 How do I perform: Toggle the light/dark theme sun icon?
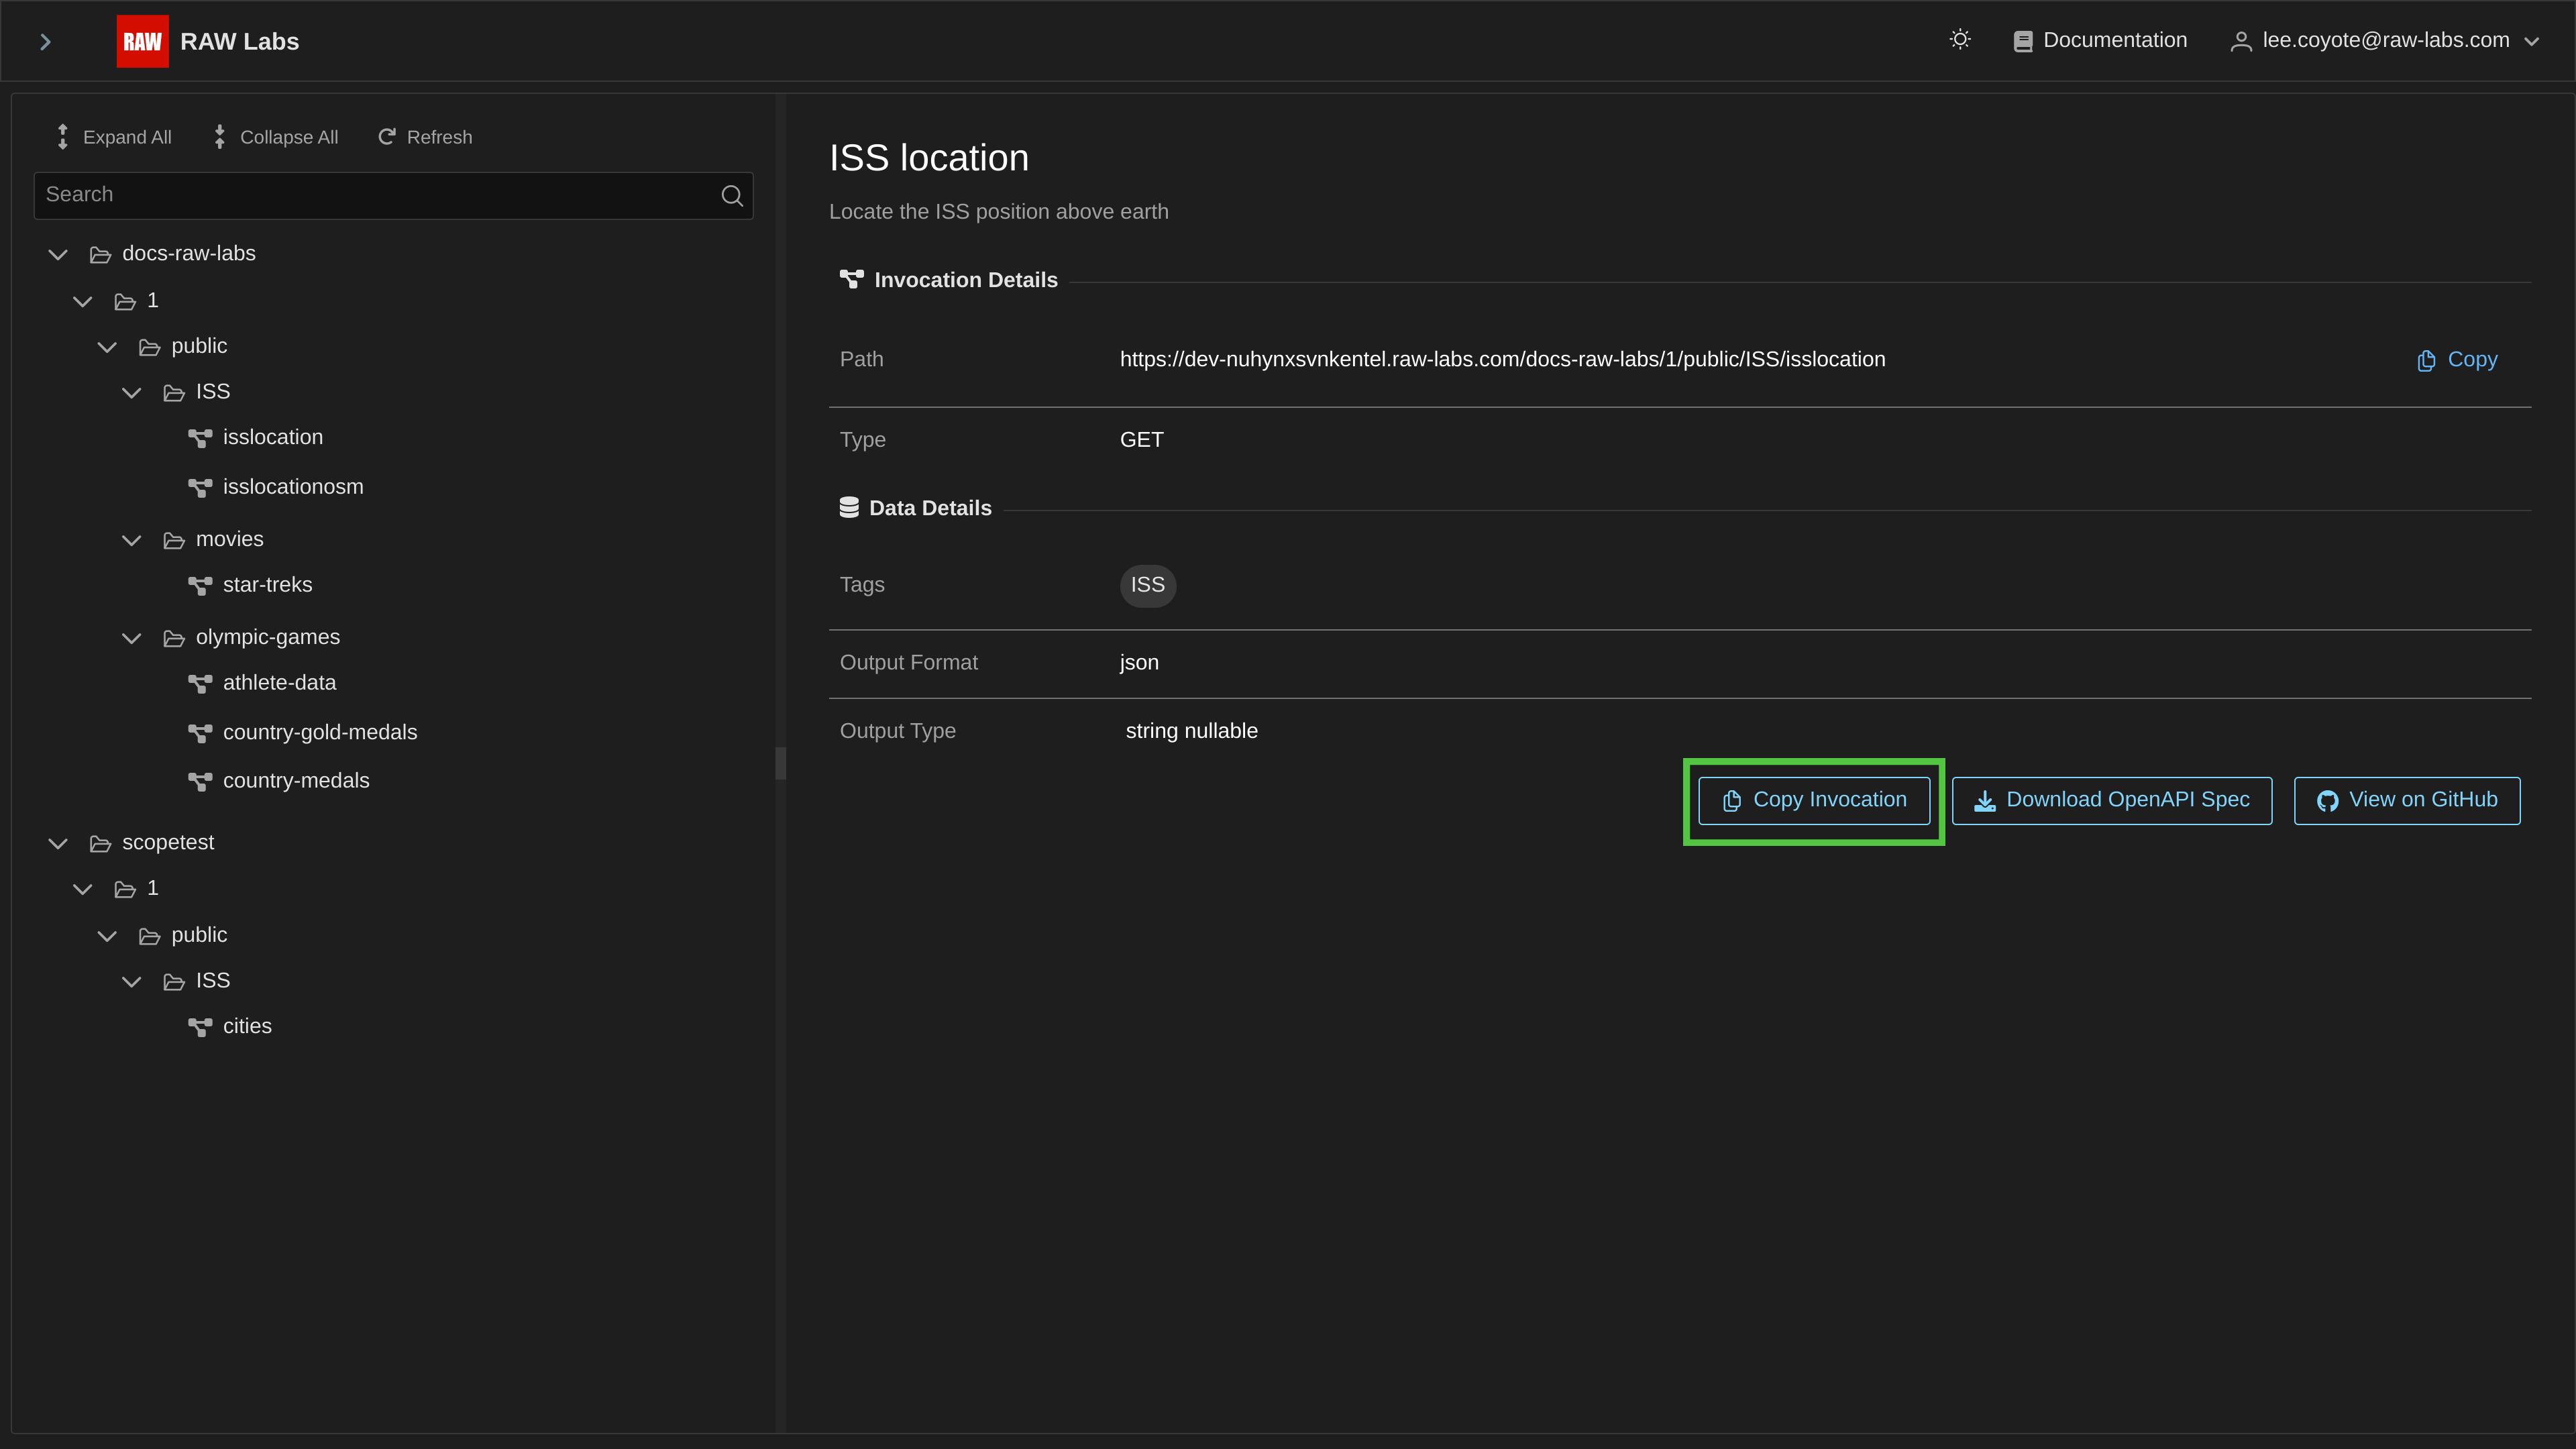1960,40
